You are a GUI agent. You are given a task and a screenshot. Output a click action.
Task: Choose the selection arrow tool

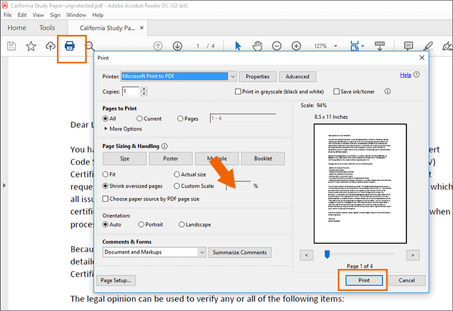coord(238,46)
